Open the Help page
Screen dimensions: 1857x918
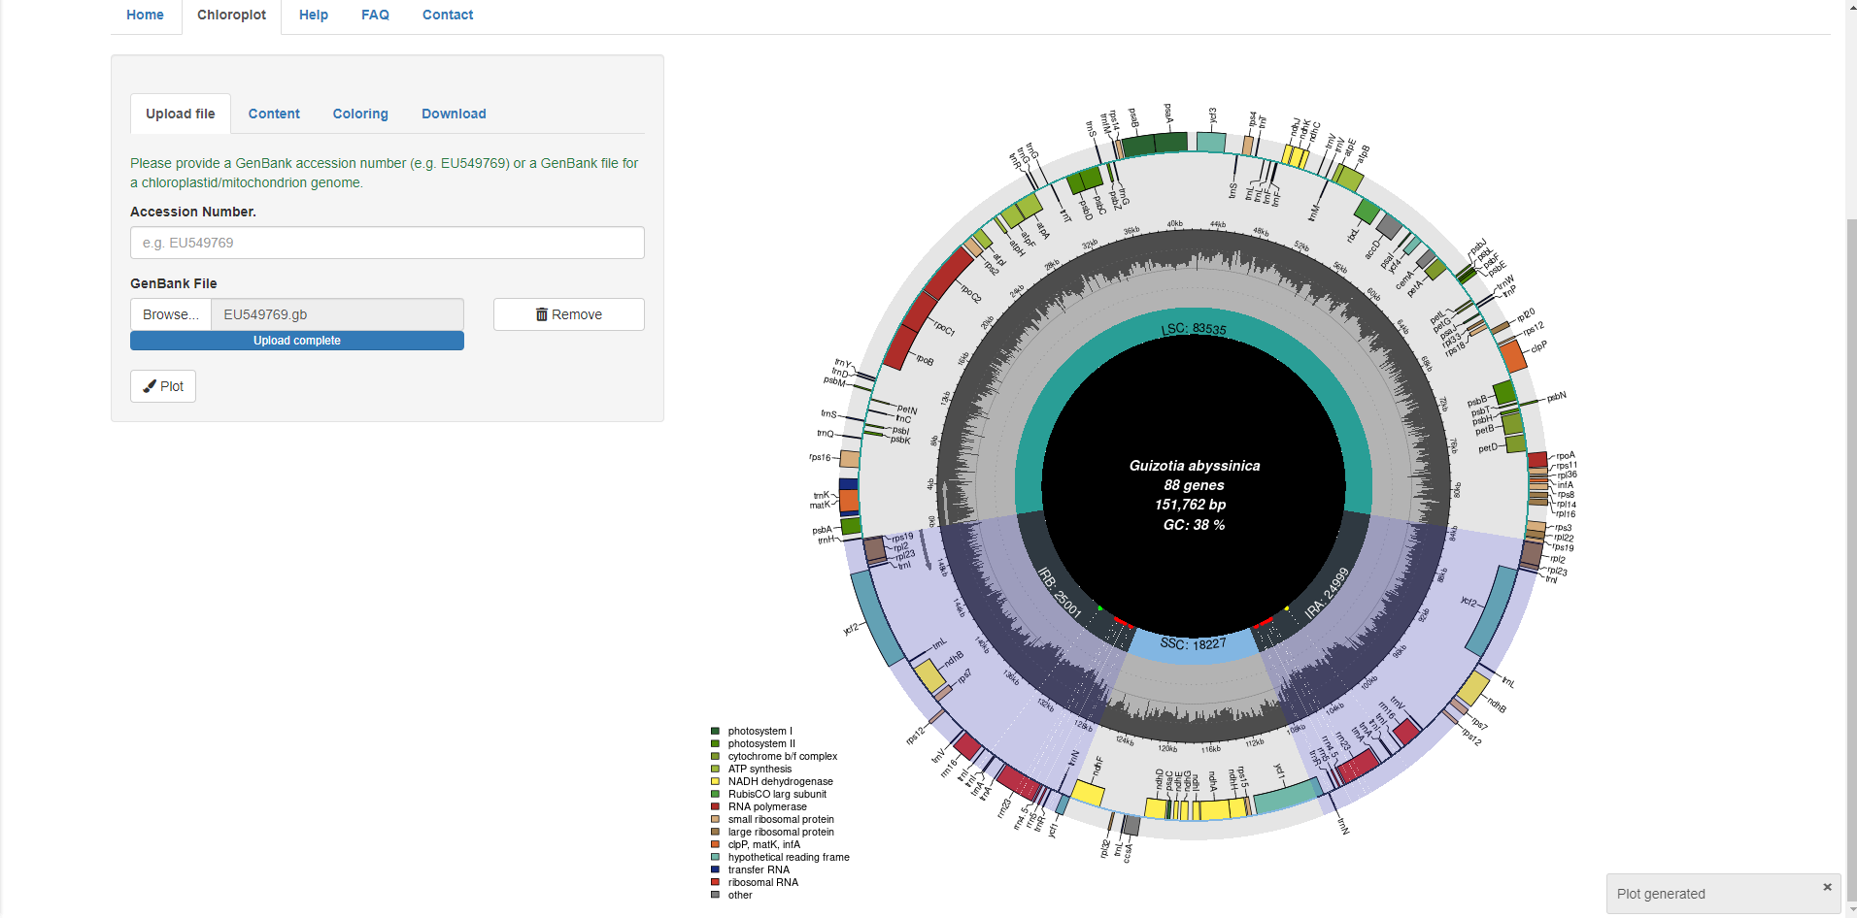click(313, 15)
